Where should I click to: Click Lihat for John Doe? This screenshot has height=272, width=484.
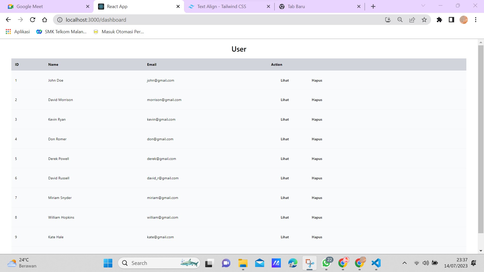tap(285, 80)
